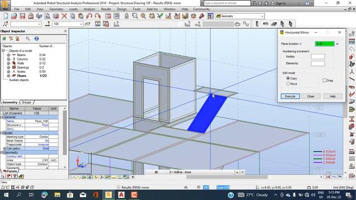Click Help button in Horizontal Mirror dialog

[x=333, y=96]
